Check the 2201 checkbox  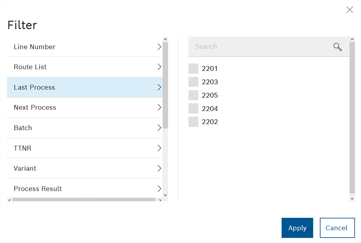[x=193, y=69]
